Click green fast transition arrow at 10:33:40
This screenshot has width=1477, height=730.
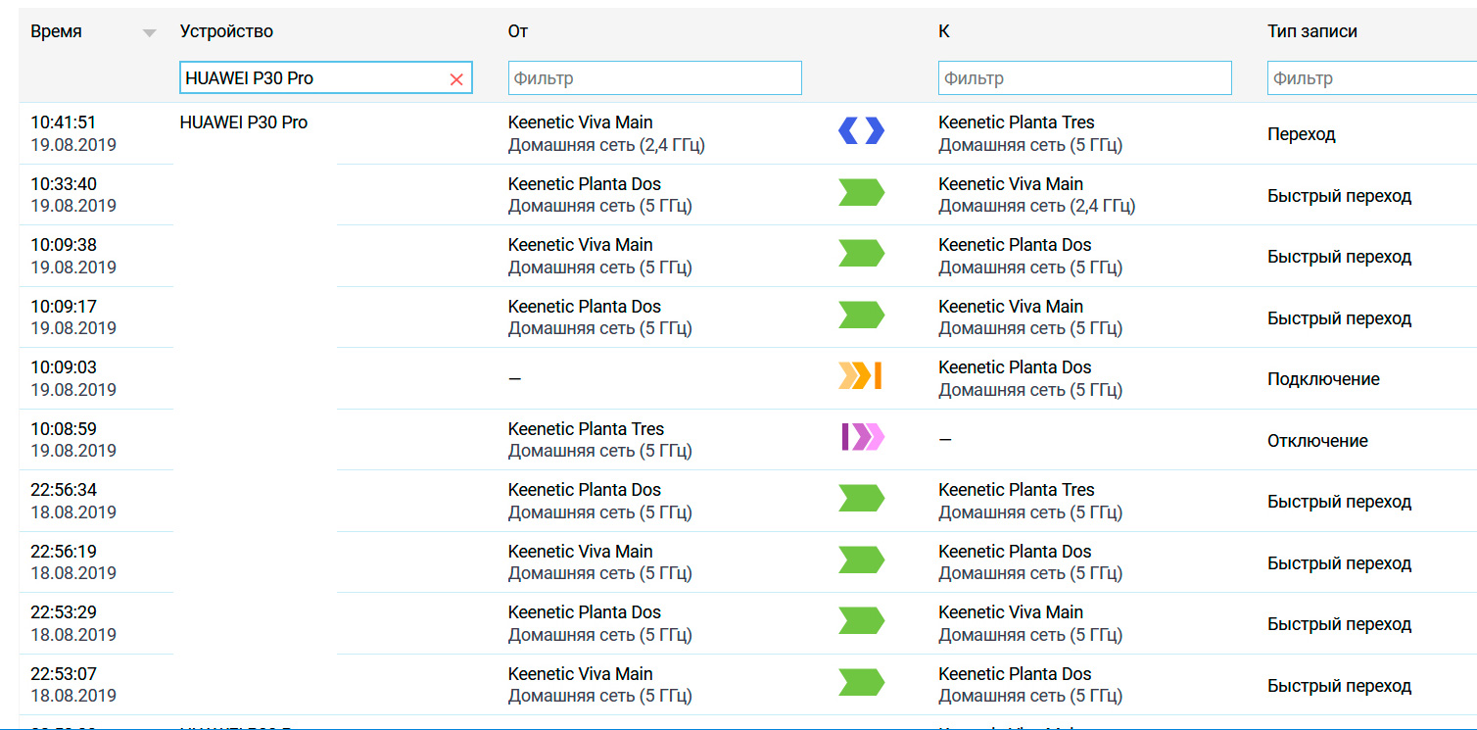pos(861,193)
